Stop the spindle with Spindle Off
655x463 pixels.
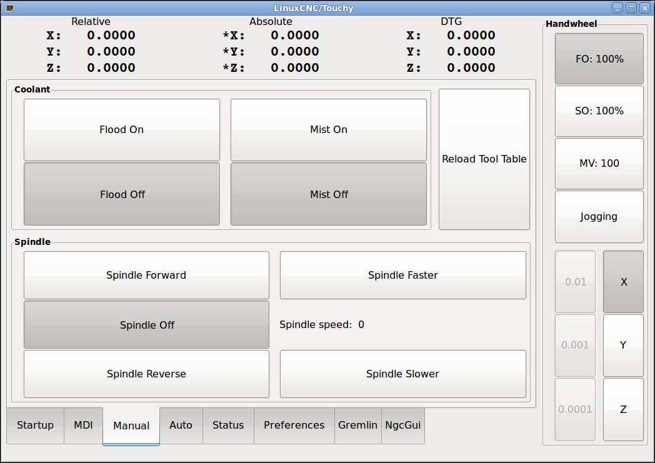[x=146, y=325]
